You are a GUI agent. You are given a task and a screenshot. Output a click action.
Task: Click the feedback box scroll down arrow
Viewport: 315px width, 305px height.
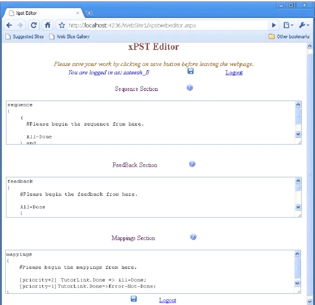click(x=298, y=207)
